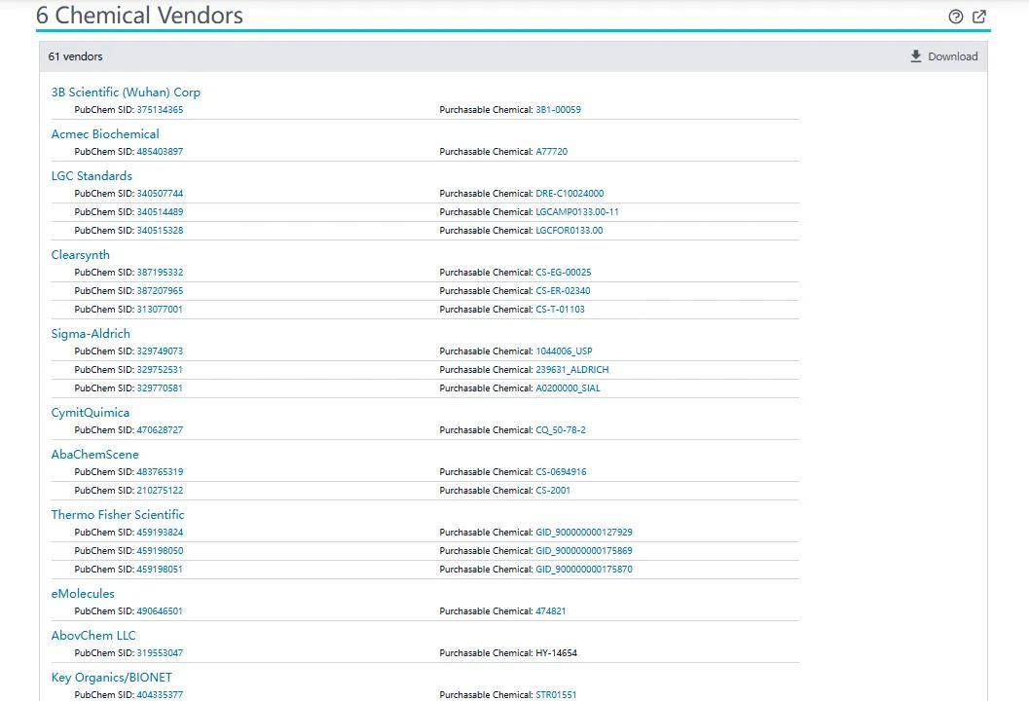The width and height of the screenshot is (1029, 701).
Task: Open purchasable chemical LGCFOR0133.00
Action: tap(570, 231)
